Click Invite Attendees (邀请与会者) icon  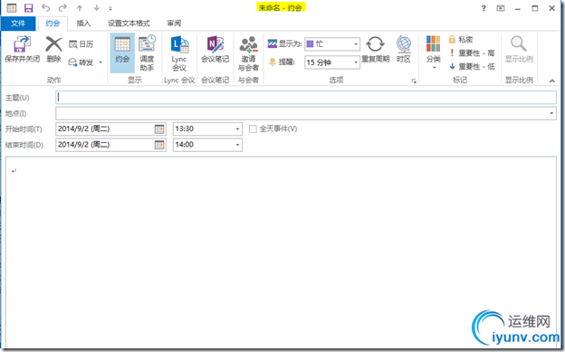tap(248, 44)
